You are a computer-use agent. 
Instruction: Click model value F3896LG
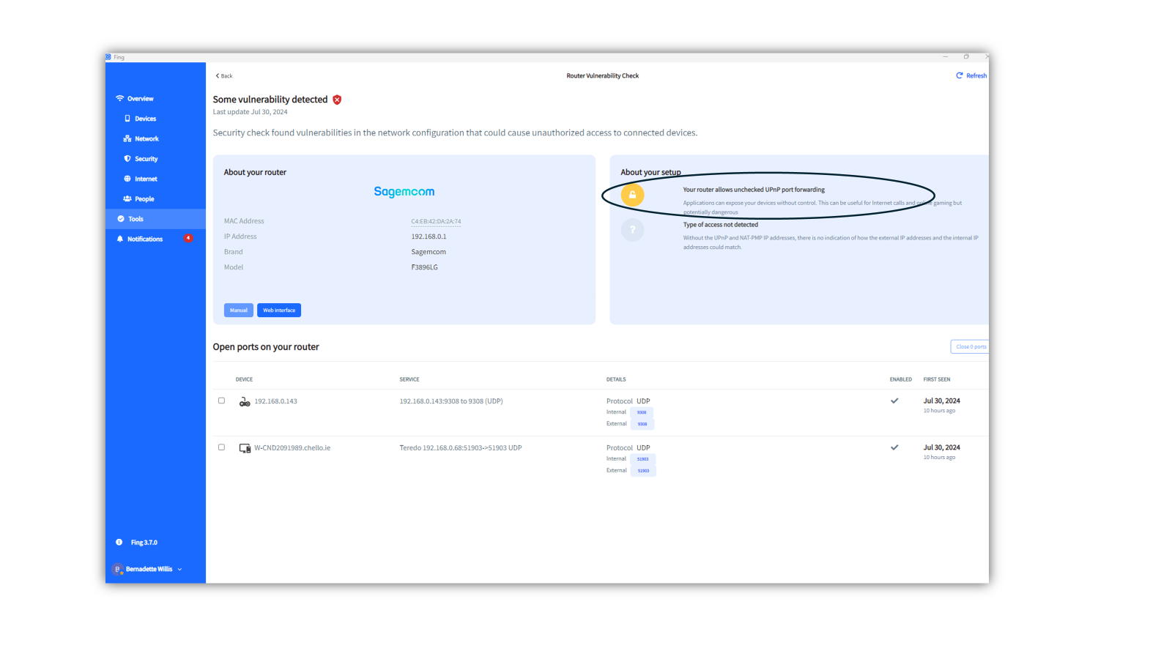[425, 267]
